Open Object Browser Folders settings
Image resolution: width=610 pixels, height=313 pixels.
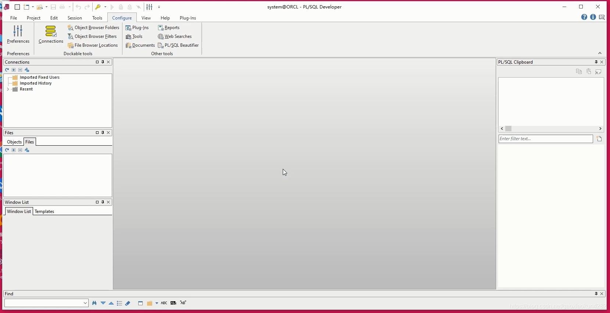click(93, 28)
